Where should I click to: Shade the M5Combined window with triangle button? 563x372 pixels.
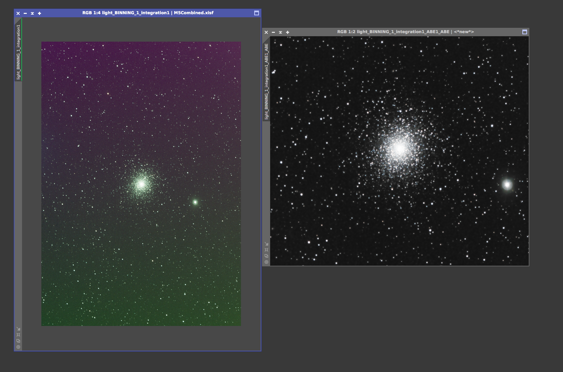tap(32, 14)
